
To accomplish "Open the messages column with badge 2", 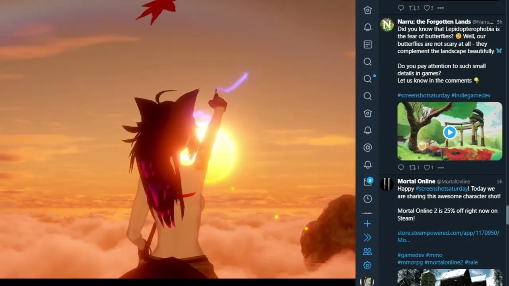I will pyautogui.click(x=368, y=182).
